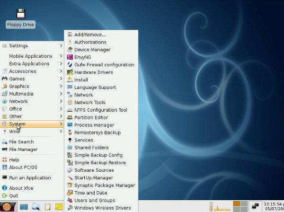Open Network entry in System submenu
284x212 pixels.
[101, 95]
